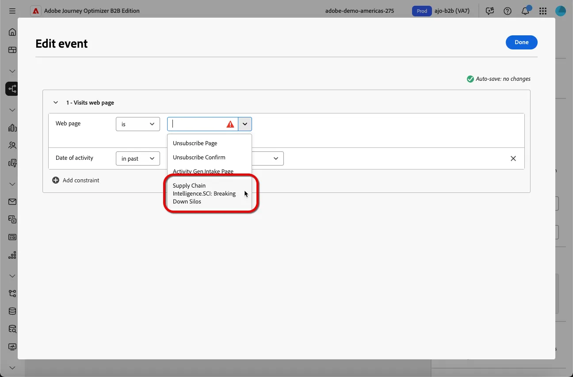The image size is (573, 377).
Task: Open the accounts buildings sidebar icon
Action: coord(12,128)
